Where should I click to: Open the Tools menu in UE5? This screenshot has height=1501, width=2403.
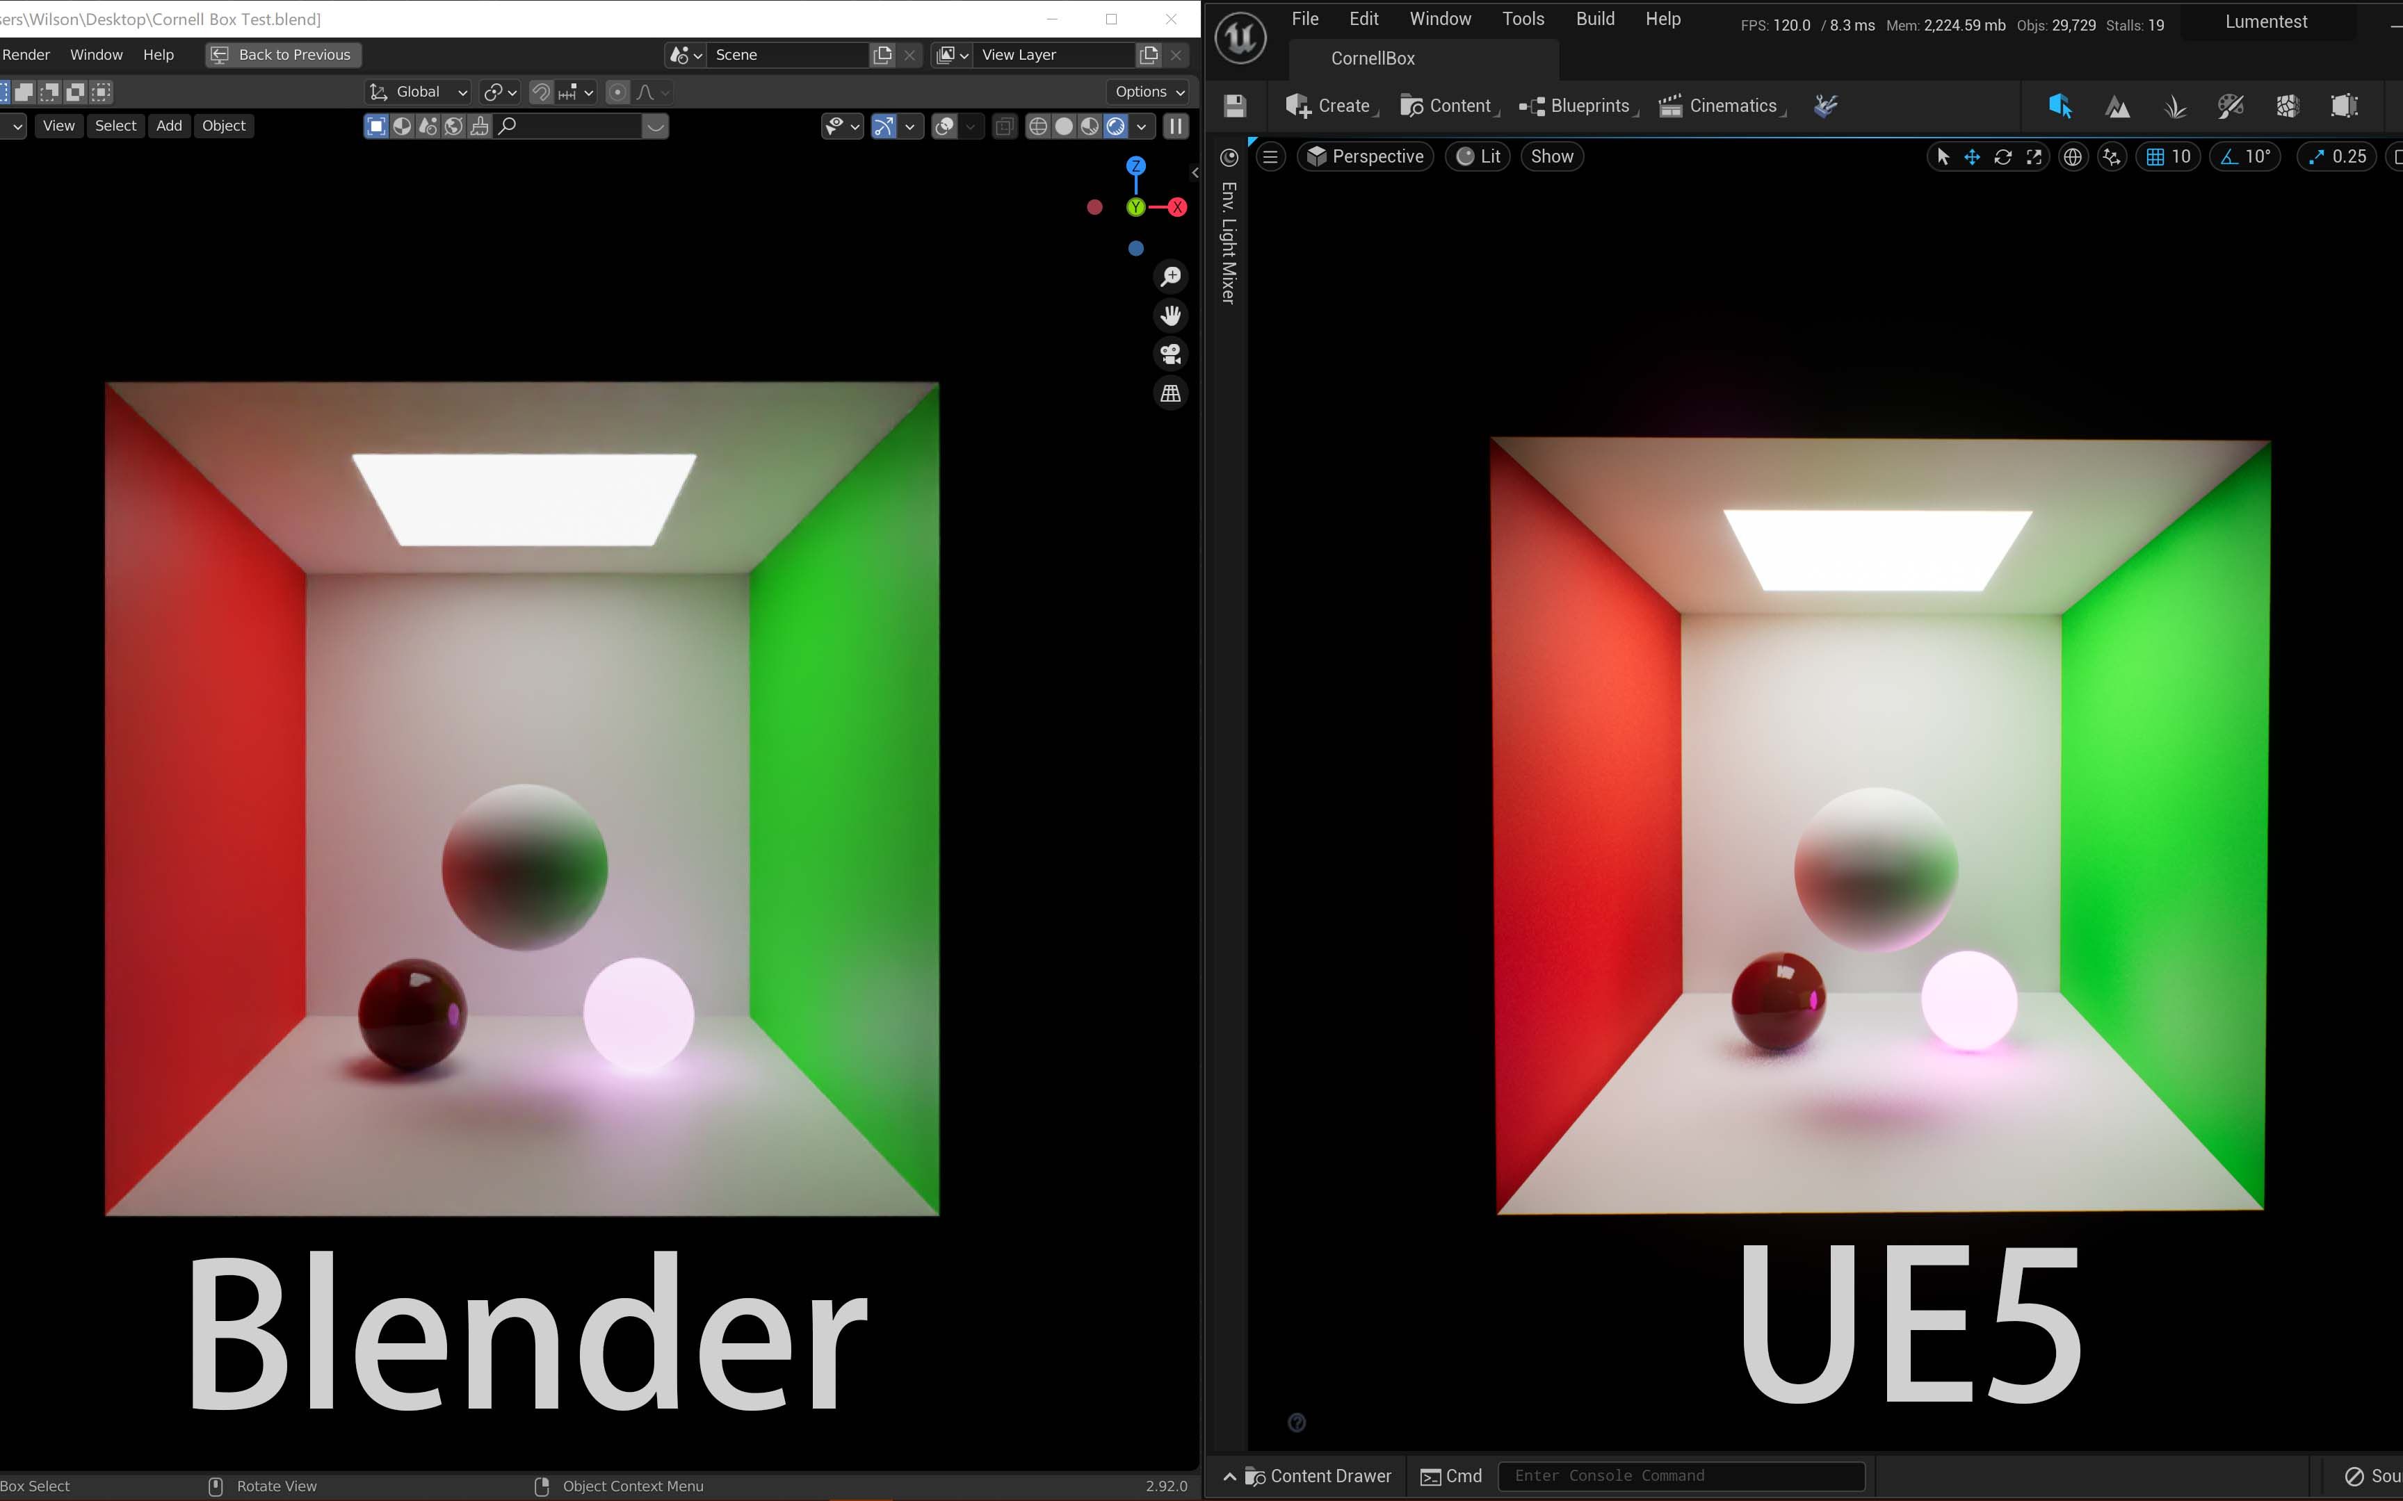pyautogui.click(x=1522, y=18)
